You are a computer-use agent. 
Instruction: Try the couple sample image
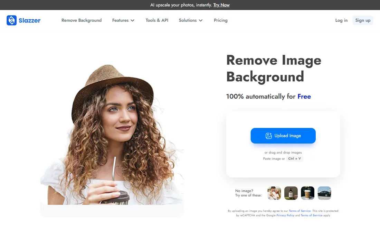274,193
